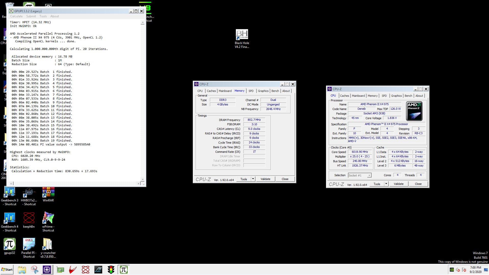
Task: Switch to Graphics tab in right CPU-Z window
Action: [396, 96]
